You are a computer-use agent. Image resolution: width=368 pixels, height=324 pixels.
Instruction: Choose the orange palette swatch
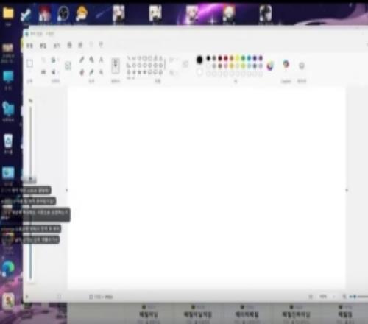(232, 58)
